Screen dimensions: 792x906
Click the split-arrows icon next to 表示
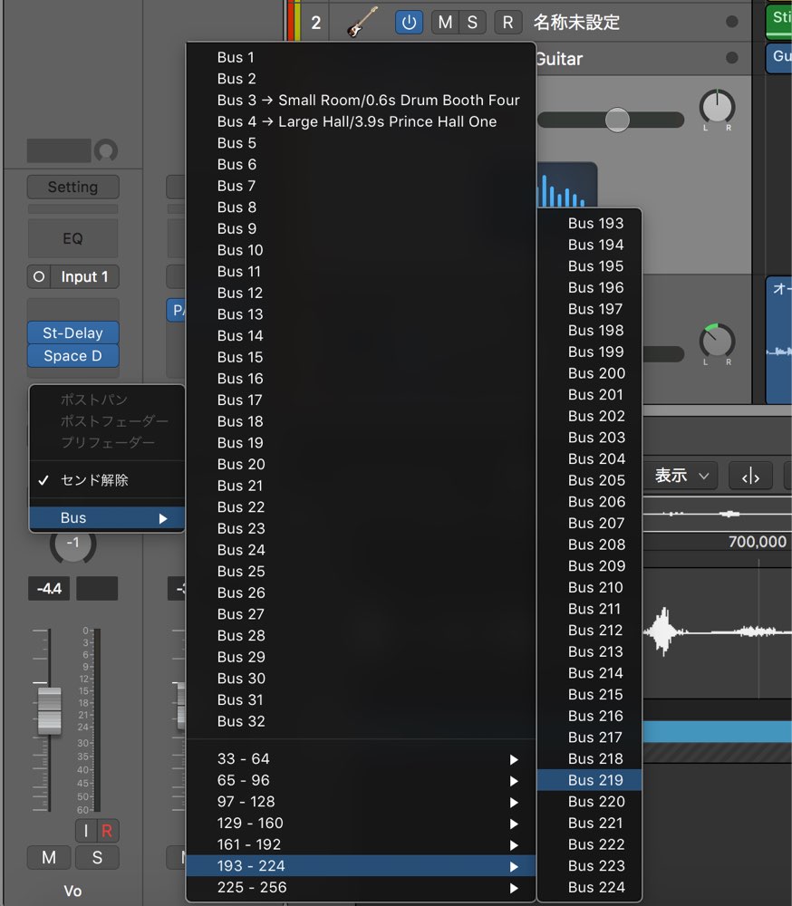click(750, 477)
